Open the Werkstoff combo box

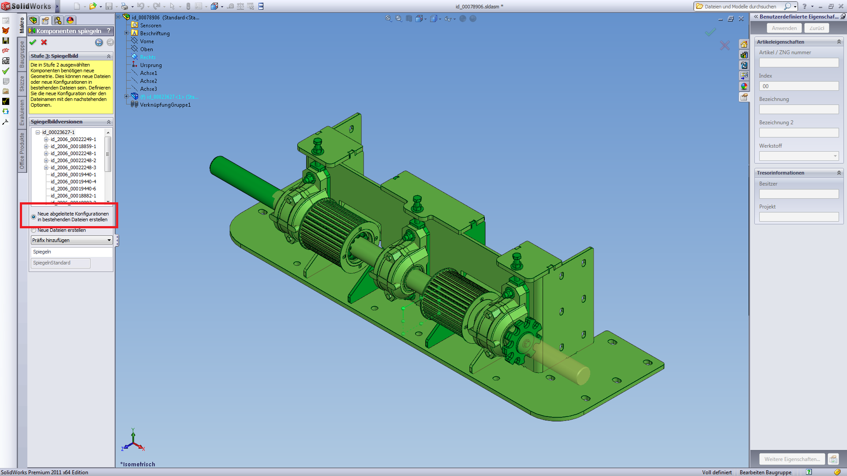coord(798,156)
